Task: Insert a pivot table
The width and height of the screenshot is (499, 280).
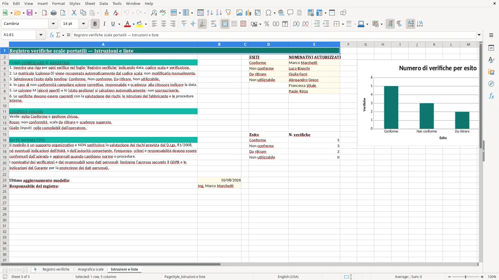Action: tap(258, 13)
